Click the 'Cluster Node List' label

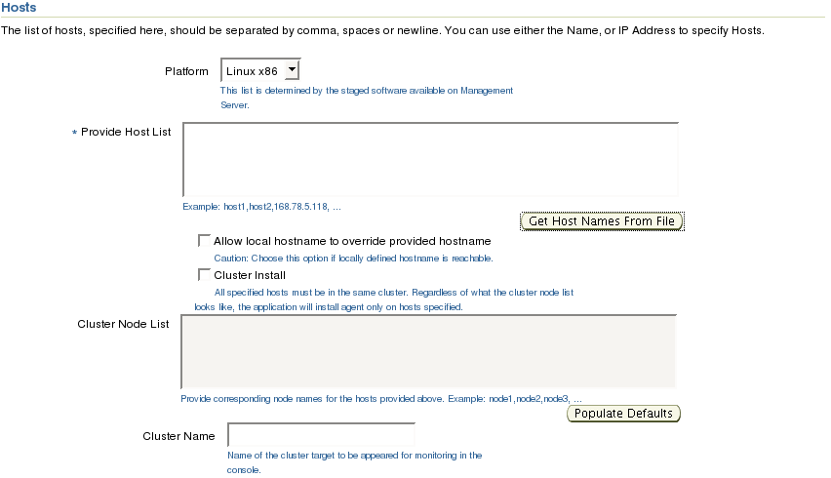[123, 324]
